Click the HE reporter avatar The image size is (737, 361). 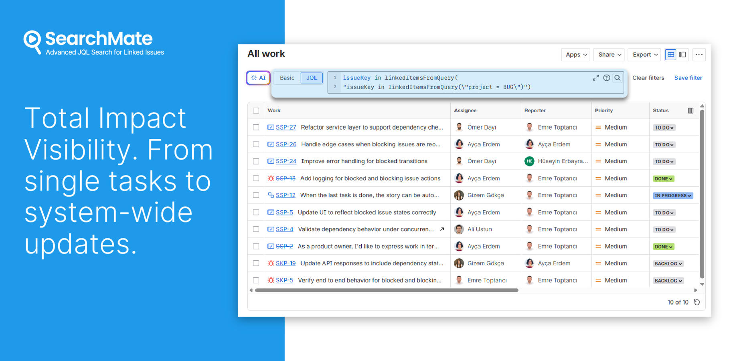530,161
